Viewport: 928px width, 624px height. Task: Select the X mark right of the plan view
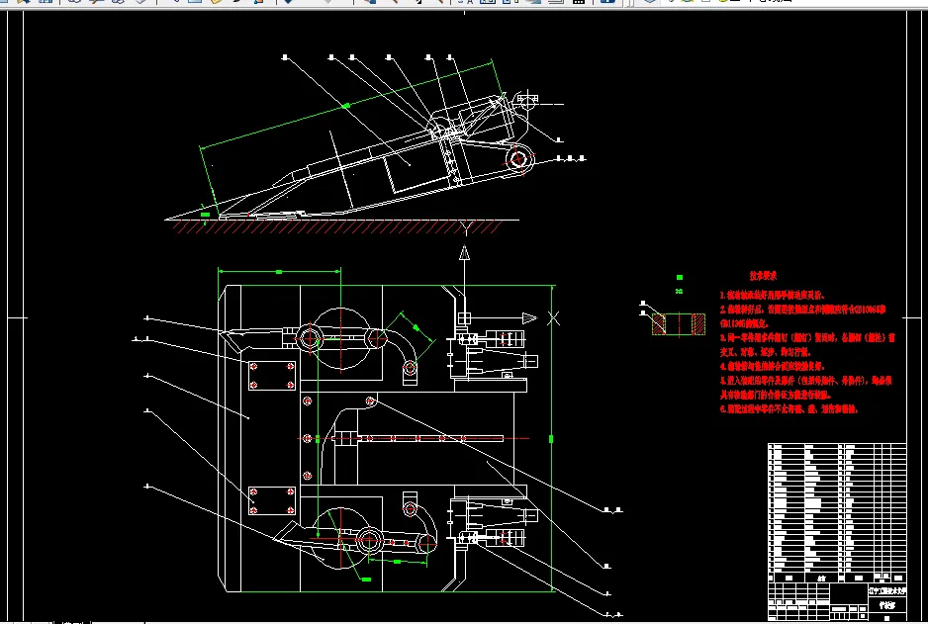[553, 318]
